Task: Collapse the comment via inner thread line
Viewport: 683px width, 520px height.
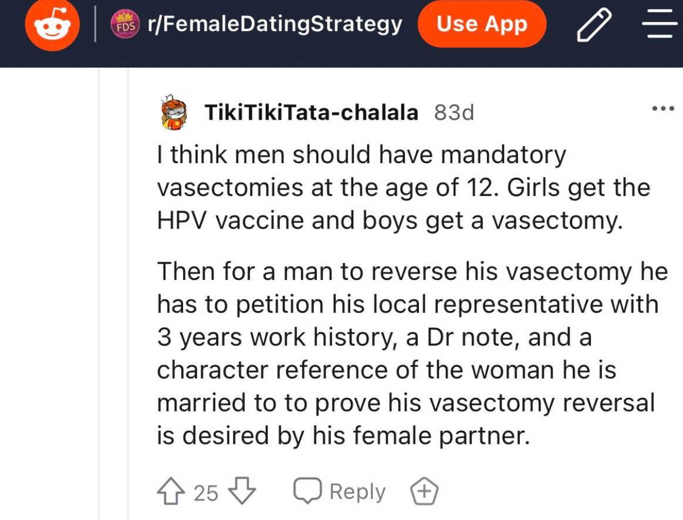Action: pos(128,294)
